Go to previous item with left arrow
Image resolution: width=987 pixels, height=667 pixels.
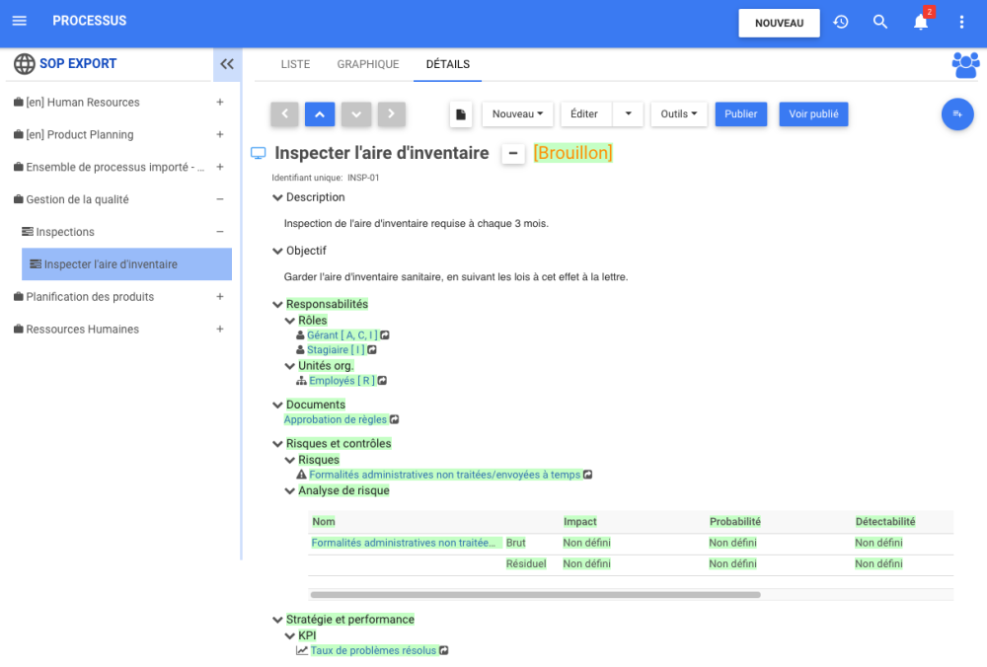(284, 113)
